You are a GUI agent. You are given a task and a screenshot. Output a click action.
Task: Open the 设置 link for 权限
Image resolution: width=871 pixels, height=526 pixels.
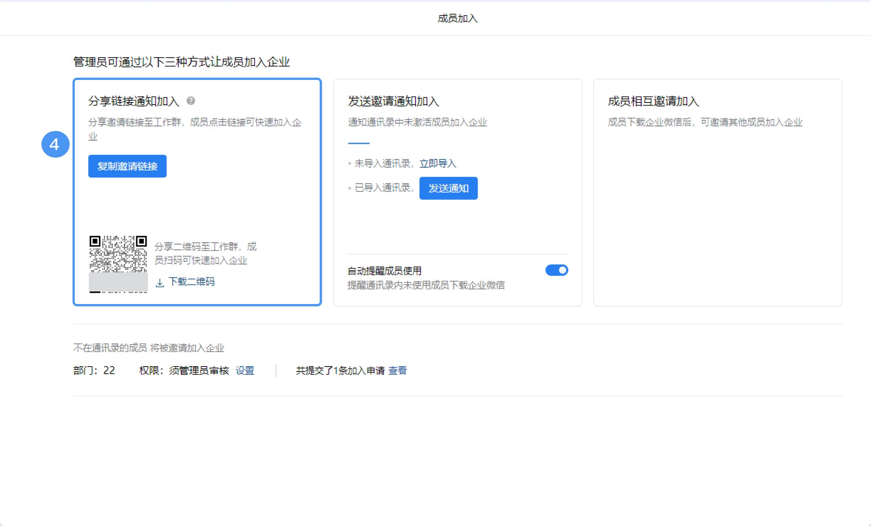(245, 371)
